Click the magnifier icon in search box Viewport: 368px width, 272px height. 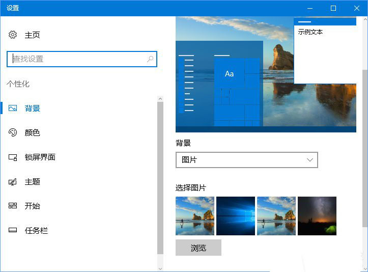pos(150,59)
